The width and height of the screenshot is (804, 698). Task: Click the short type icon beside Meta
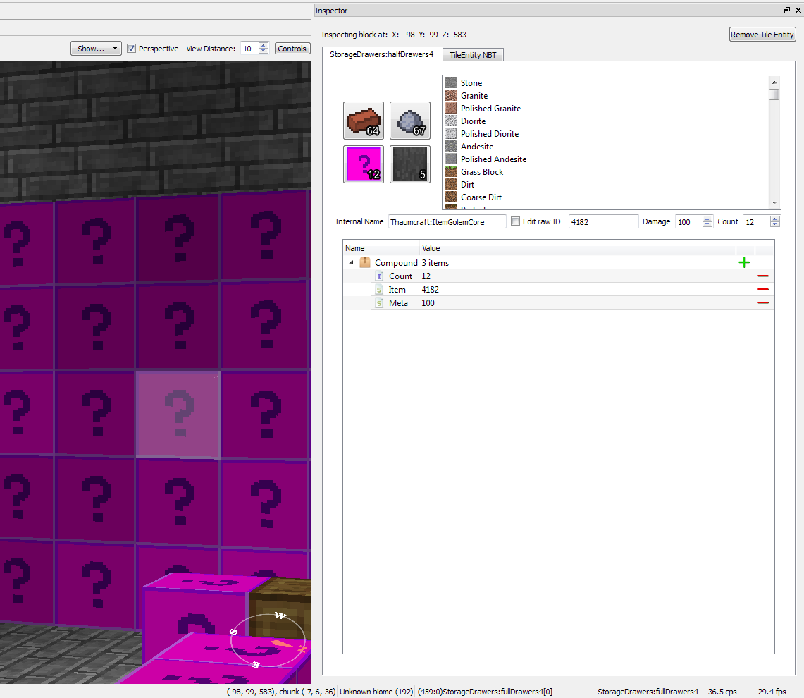(x=379, y=302)
